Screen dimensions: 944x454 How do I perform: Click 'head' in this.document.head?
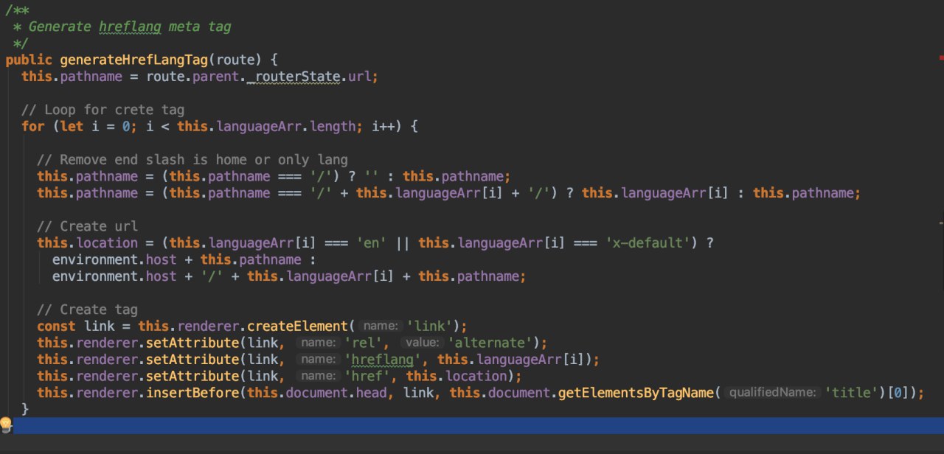click(x=371, y=393)
